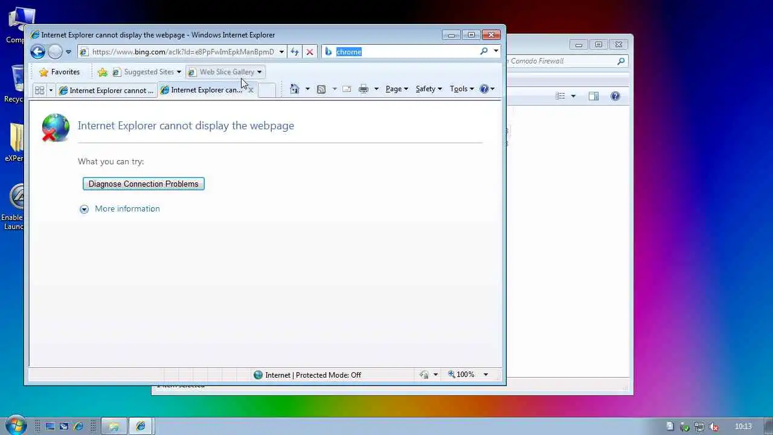Screen dimensions: 773x435
Task: Click the Comodo shield tray icon
Action: click(685, 427)
